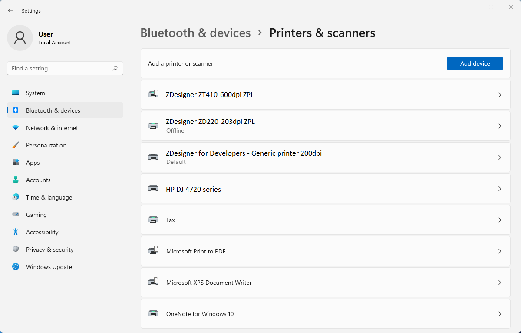The image size is (521, 333).
Task: Open chevron for HP DJ 4720 series
Action: pyautogui.click(x=500, y=189)
